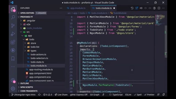This screenshot has width=176, height=99.
Task: Click the synchronize changes status icon
Action: 39,95
